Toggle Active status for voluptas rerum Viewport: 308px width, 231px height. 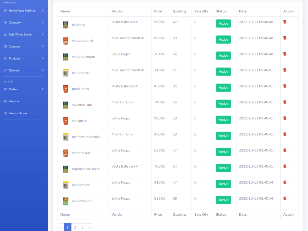pyautogui.click(x=223, y=55)
